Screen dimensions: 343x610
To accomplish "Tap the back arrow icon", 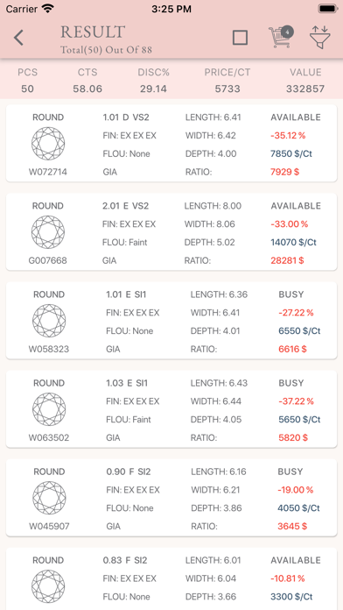I will [18, 38].
